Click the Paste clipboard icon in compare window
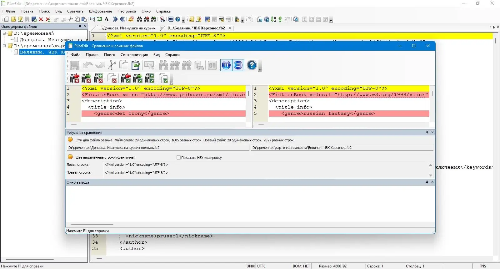Image resolution: width=500 pixels, height=269 pixels. (x=136, y=65)
